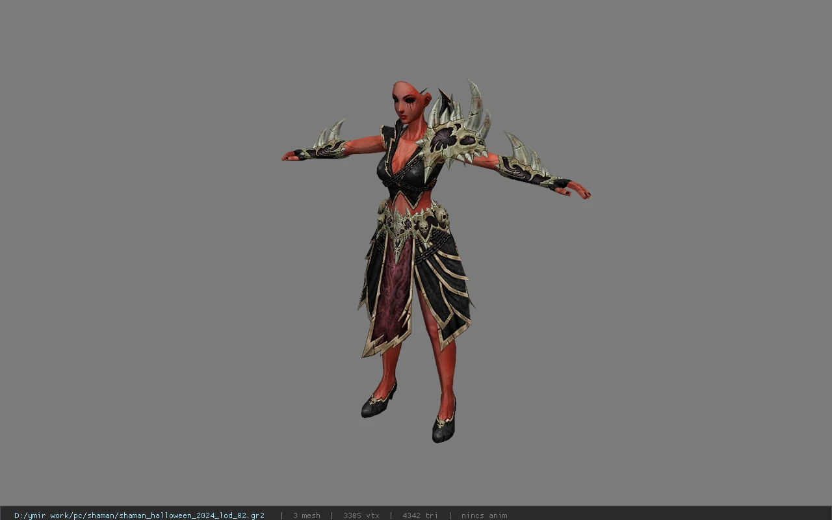The width and height of the screenshot is (832, 520).
Task: Click the shaman_halloween_2024_lod_02.gr2 file path
Action: coord(139,515)
